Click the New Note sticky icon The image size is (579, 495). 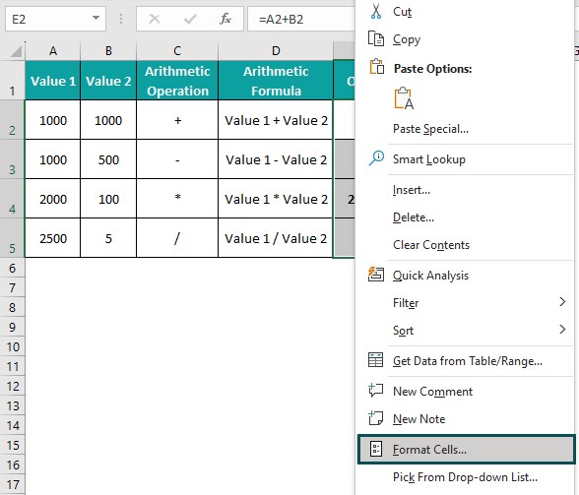tap(375, 418)
